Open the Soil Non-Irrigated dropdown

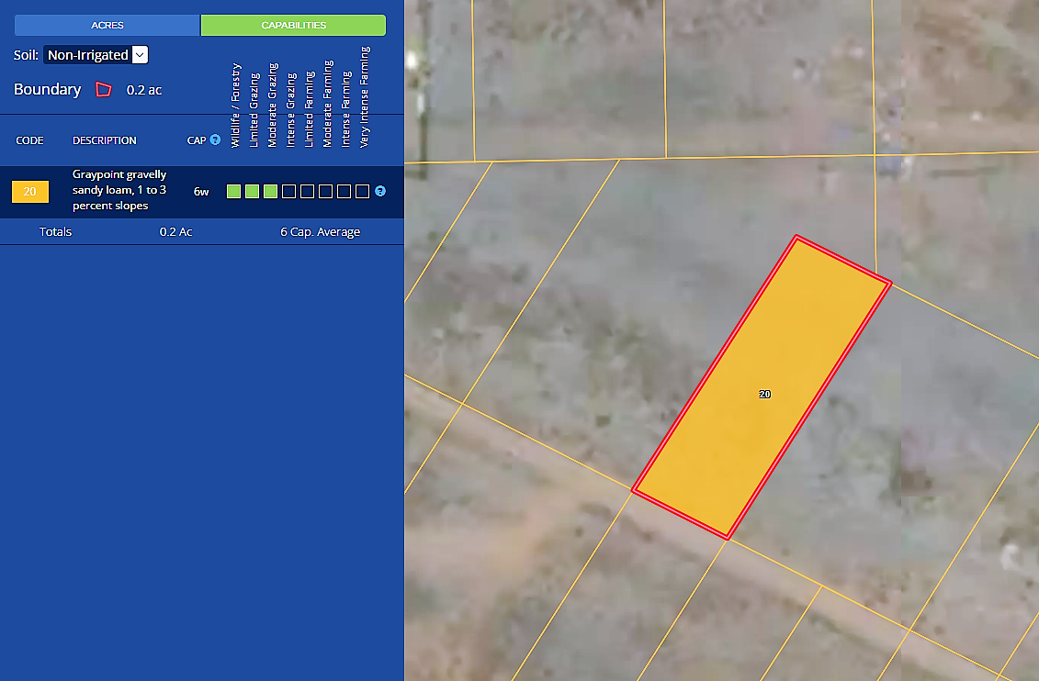point(96,55)
